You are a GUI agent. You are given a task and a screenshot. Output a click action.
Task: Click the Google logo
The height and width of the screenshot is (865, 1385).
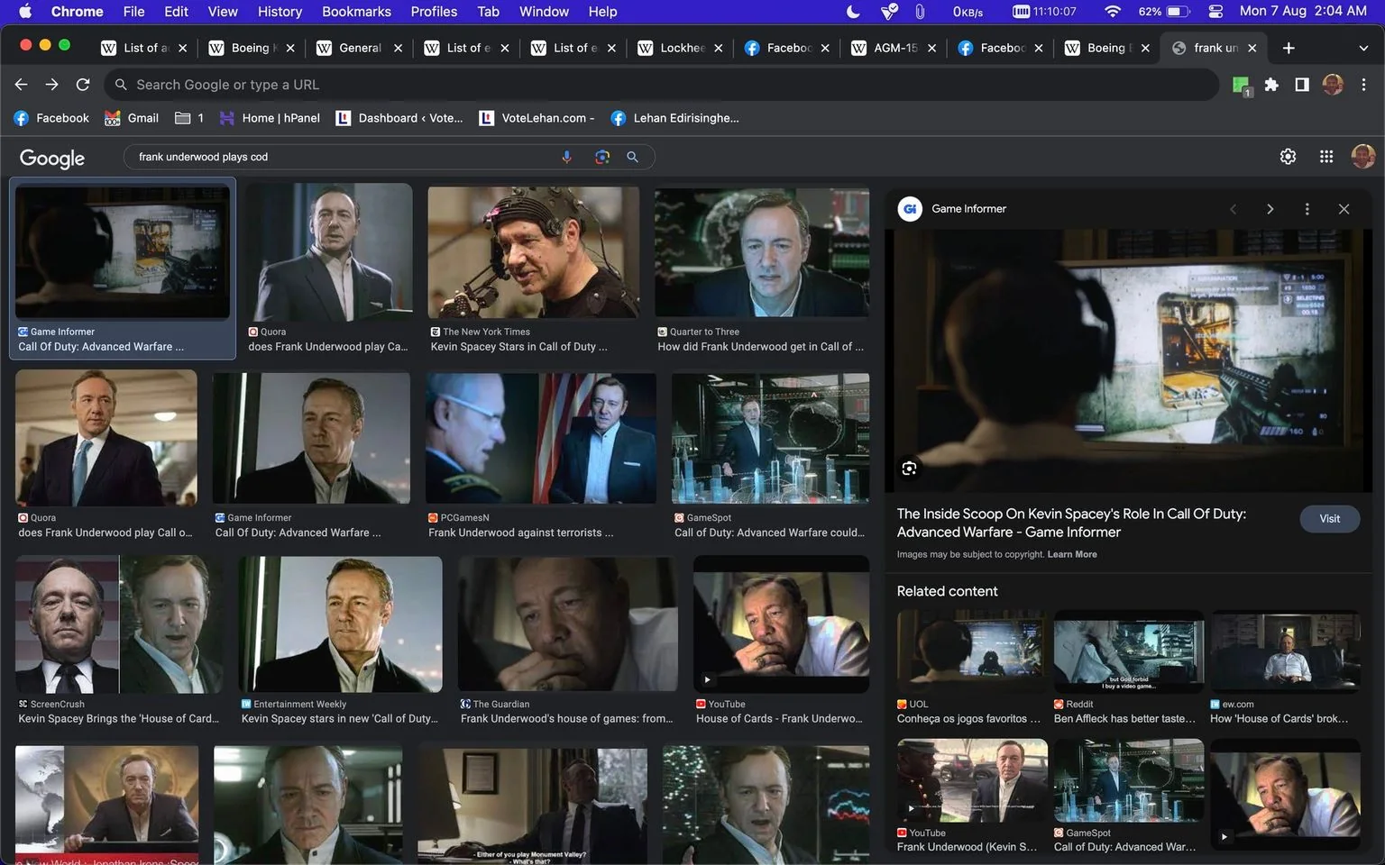click(x=52, y=158)
